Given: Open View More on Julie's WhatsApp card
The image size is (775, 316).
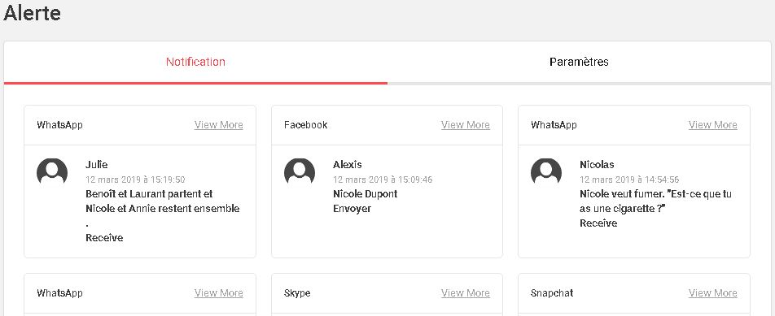Looking at the screenshot, I should pyautogui.click(x=218, y=125).
